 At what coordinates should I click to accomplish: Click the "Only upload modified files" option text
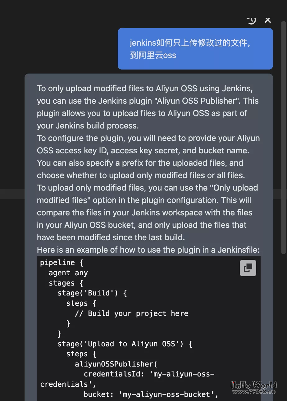[148, 194]
